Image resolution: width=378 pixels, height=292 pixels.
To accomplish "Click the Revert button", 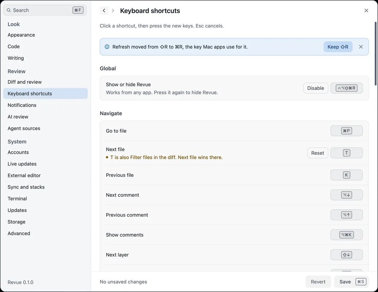I will click(318, 281).
